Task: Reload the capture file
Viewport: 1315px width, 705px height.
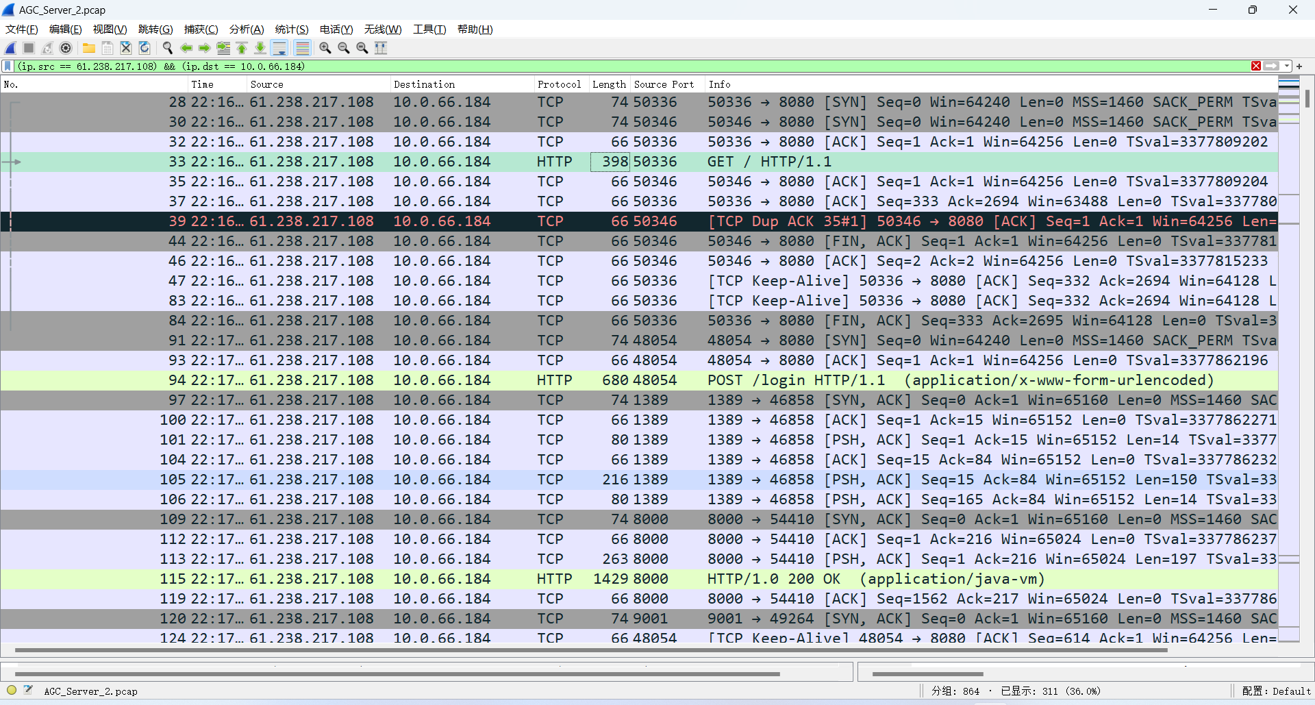Action: click(x=145, y=48)
